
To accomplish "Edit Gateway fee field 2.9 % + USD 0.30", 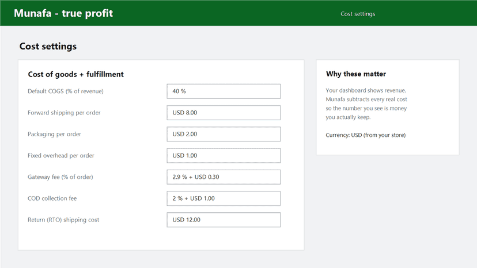I will [x=224, y=177].
